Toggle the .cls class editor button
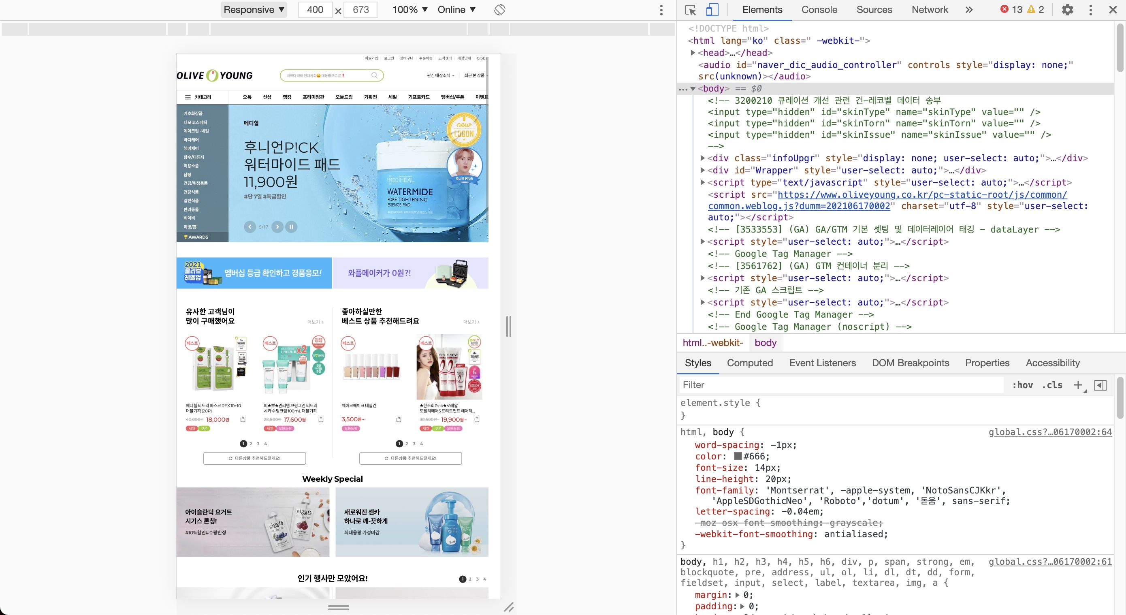The height and width of the screenshot is (615, 1126). click(x=1052, y=384)
